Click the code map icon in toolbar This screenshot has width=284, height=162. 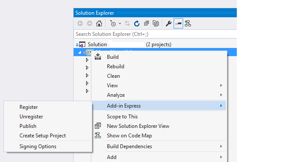coord(188,23)
